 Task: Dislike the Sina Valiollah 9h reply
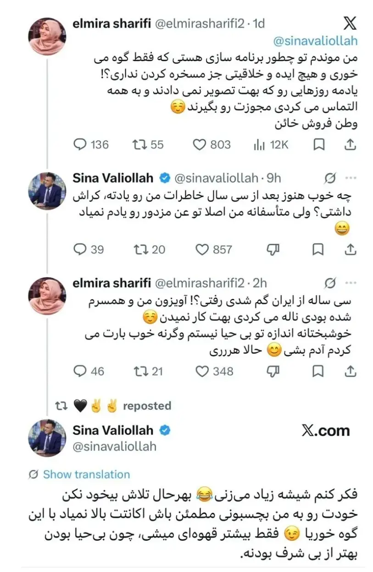pyautogui.click(x=273, y=249)
